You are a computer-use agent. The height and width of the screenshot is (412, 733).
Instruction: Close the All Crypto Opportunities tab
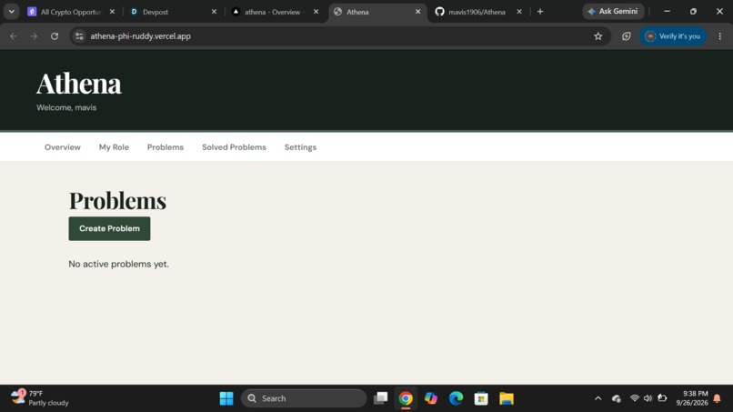point(112,12)
